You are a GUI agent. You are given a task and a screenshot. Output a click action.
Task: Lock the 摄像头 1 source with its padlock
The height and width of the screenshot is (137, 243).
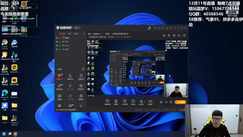click(x=60, y=38)
